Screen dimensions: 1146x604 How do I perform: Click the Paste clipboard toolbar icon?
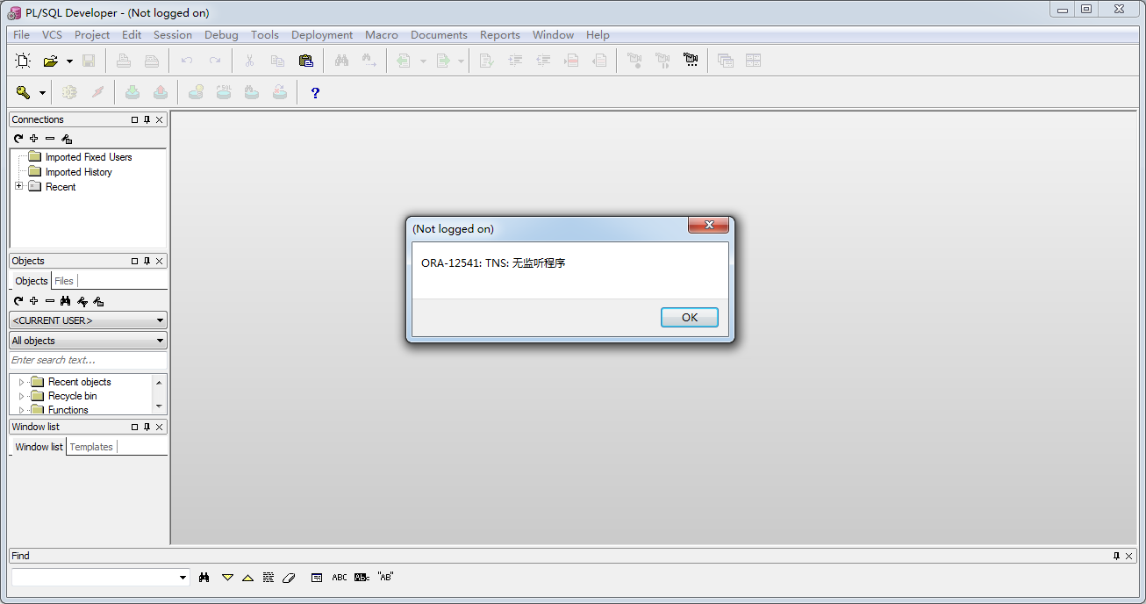[305, 61]
